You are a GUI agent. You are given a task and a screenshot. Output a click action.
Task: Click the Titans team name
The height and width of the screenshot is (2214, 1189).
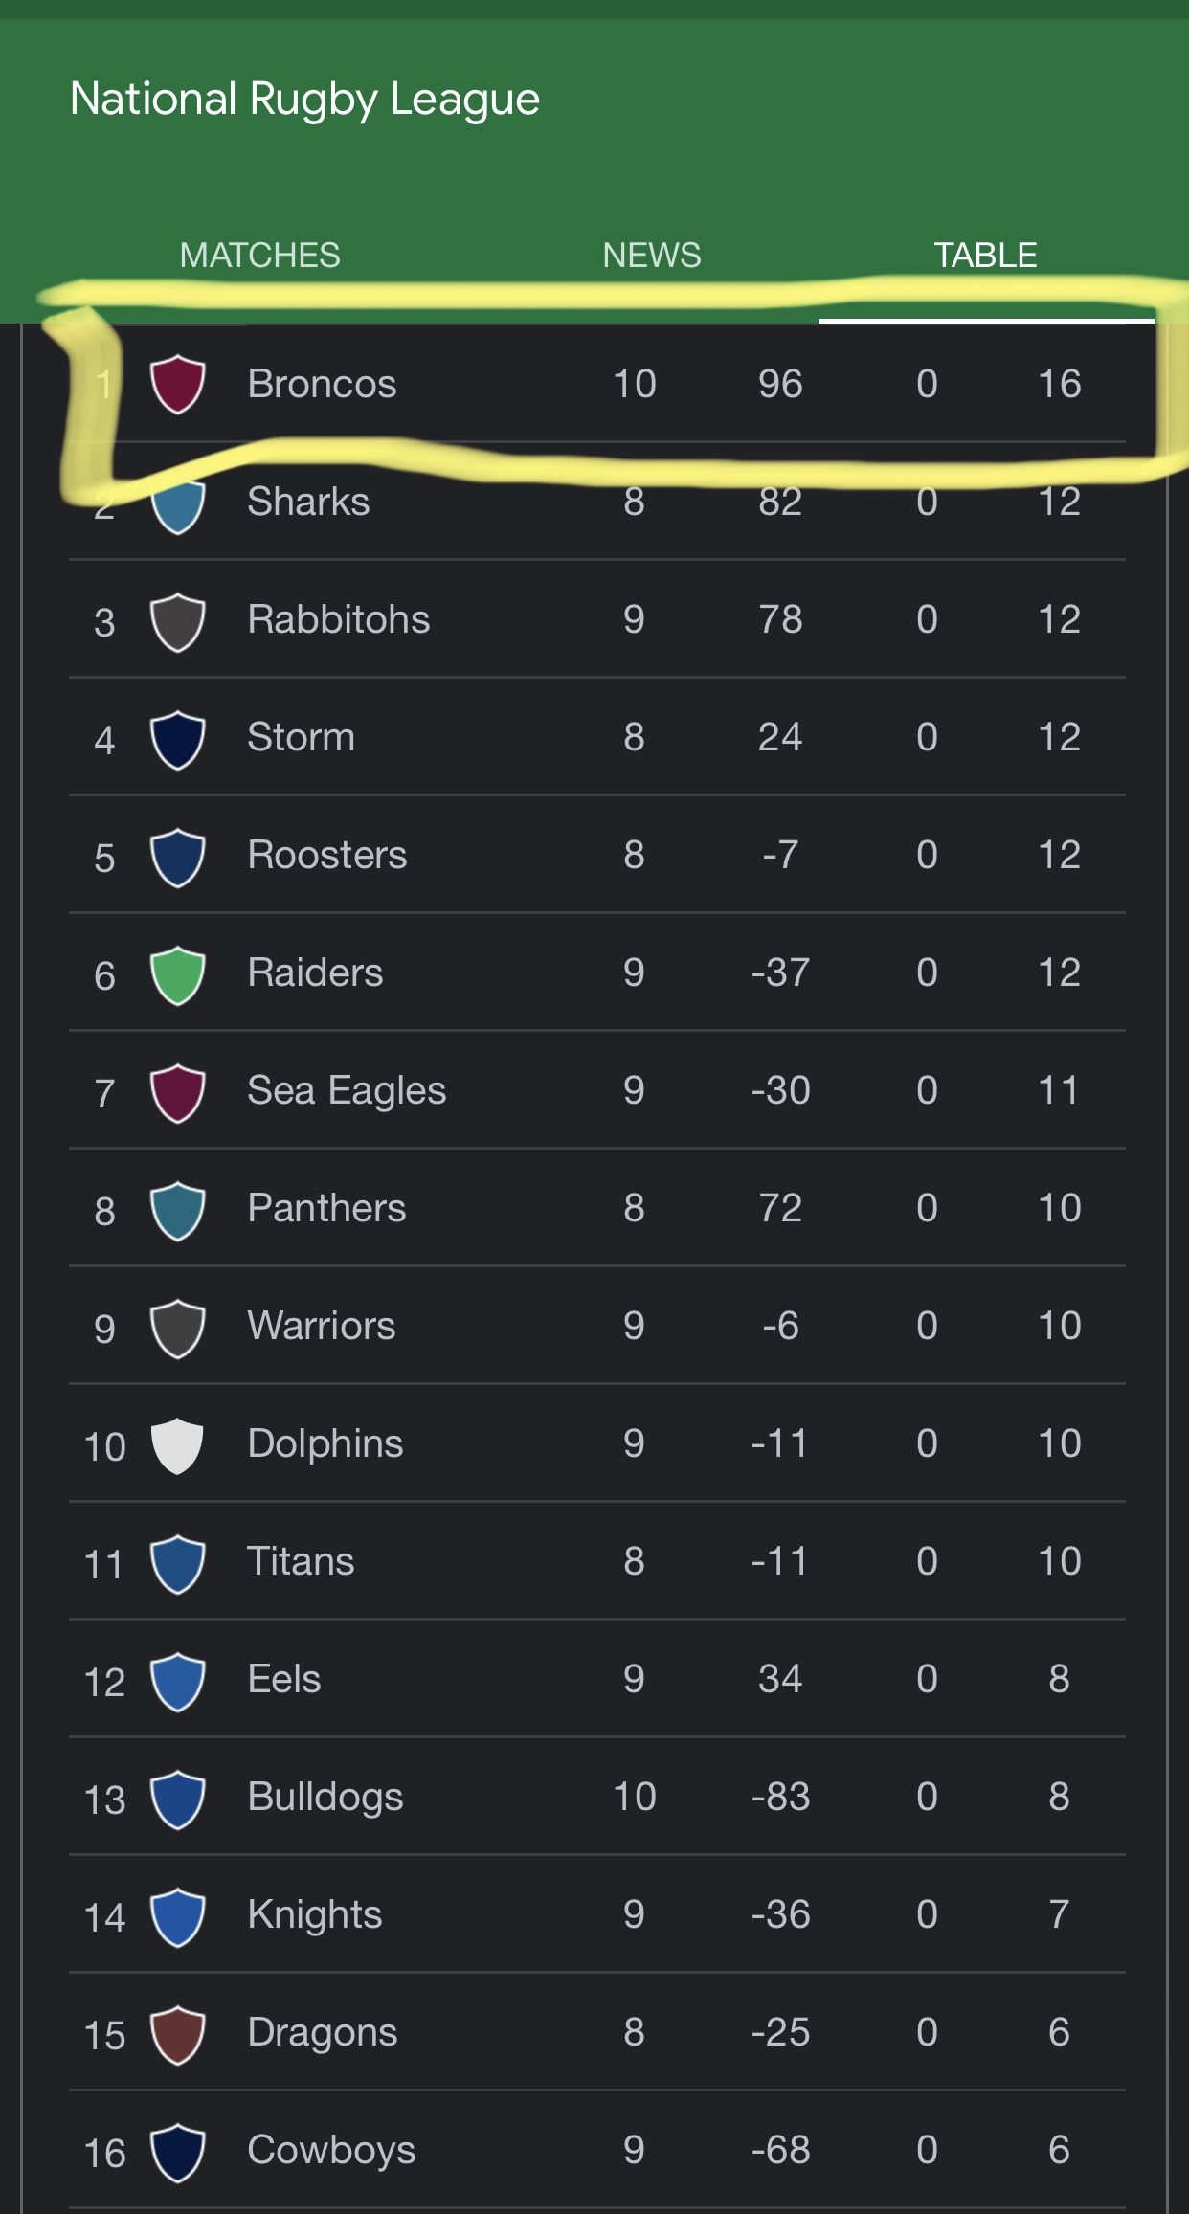[x=301, y=1561]
